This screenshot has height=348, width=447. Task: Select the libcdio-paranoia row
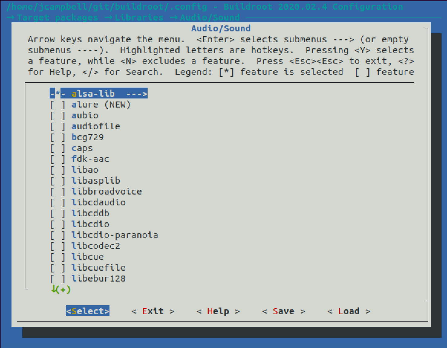(104, 235)
